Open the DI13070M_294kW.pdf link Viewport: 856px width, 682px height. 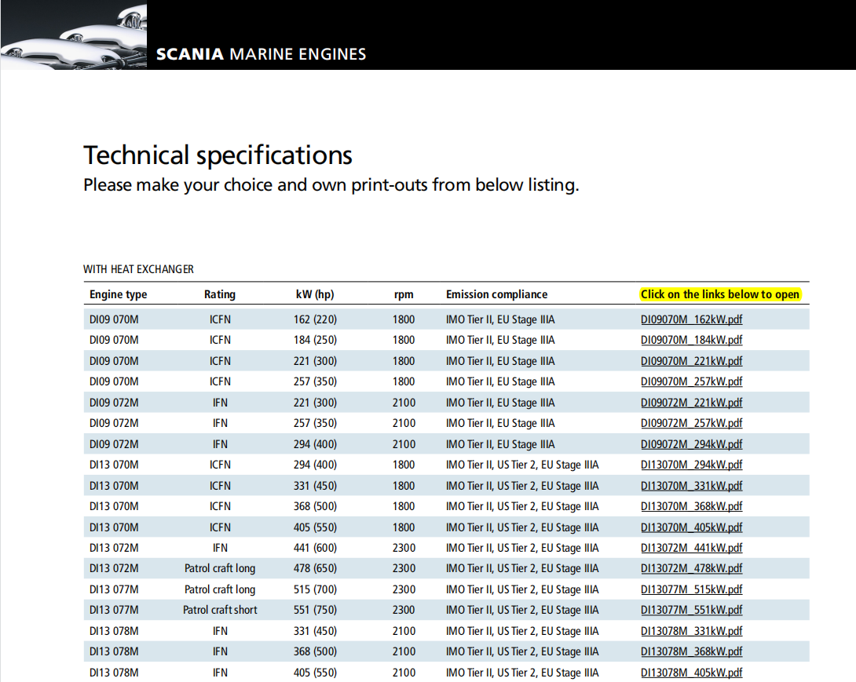[691, 465]
